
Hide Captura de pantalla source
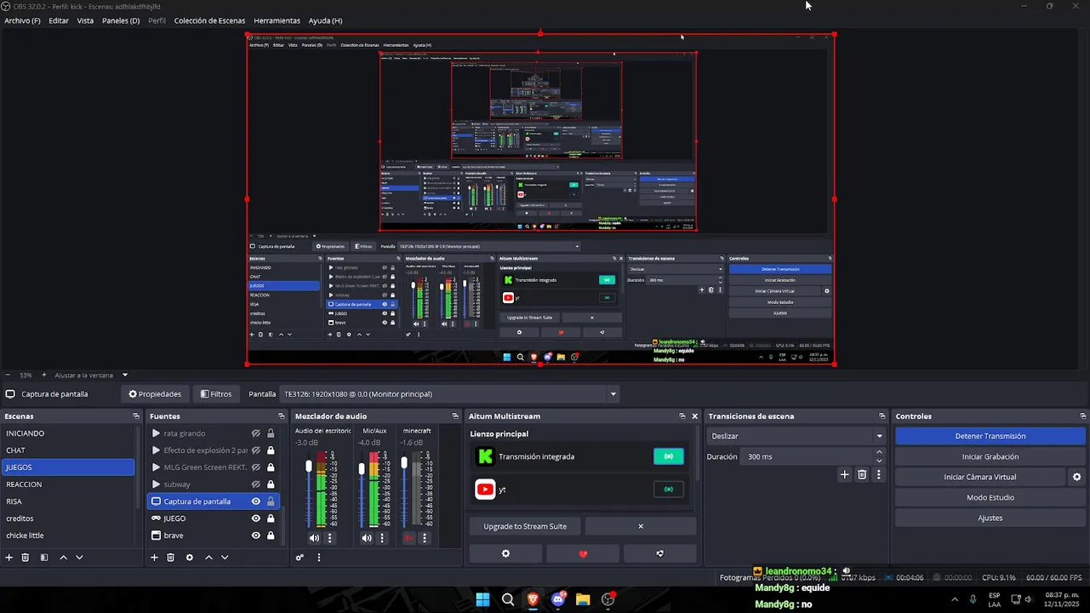pos(255,501)
